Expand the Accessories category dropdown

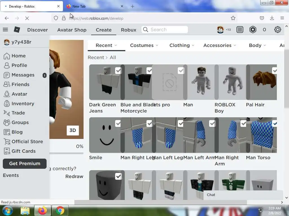[235, 45]
